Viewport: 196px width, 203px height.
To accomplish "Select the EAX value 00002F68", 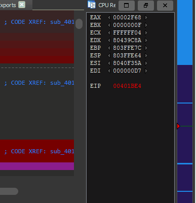I will (x=127, y=17).
